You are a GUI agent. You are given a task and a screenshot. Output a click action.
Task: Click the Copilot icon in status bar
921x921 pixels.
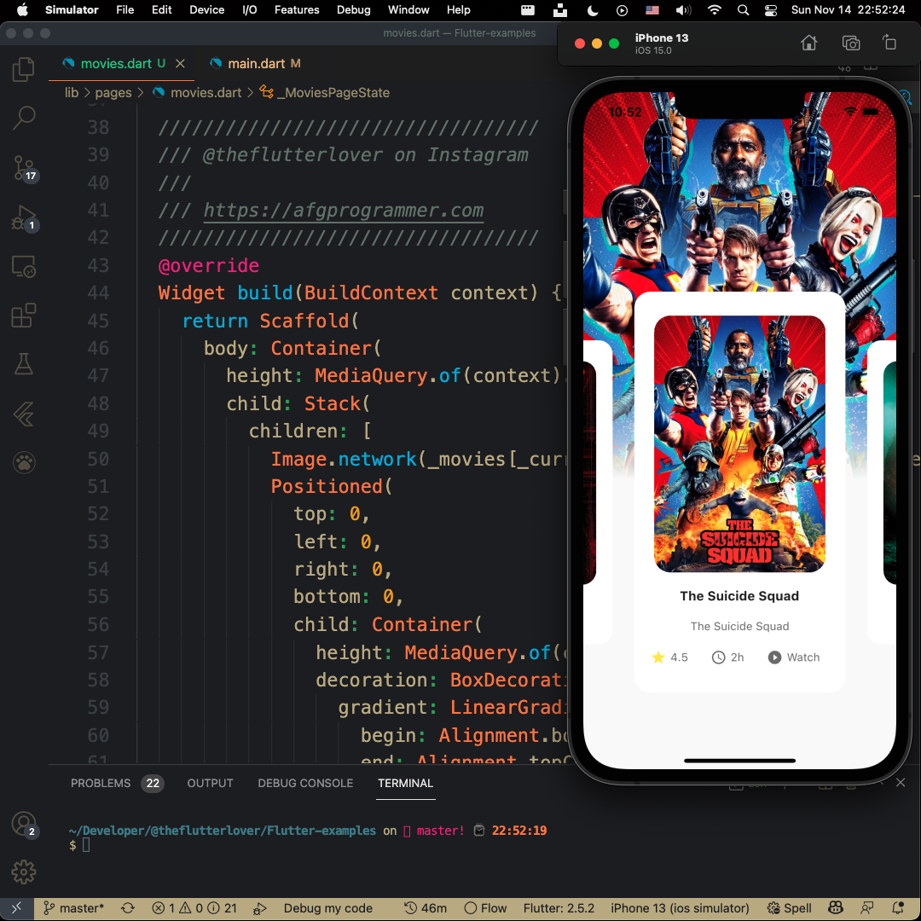(835, 908)
